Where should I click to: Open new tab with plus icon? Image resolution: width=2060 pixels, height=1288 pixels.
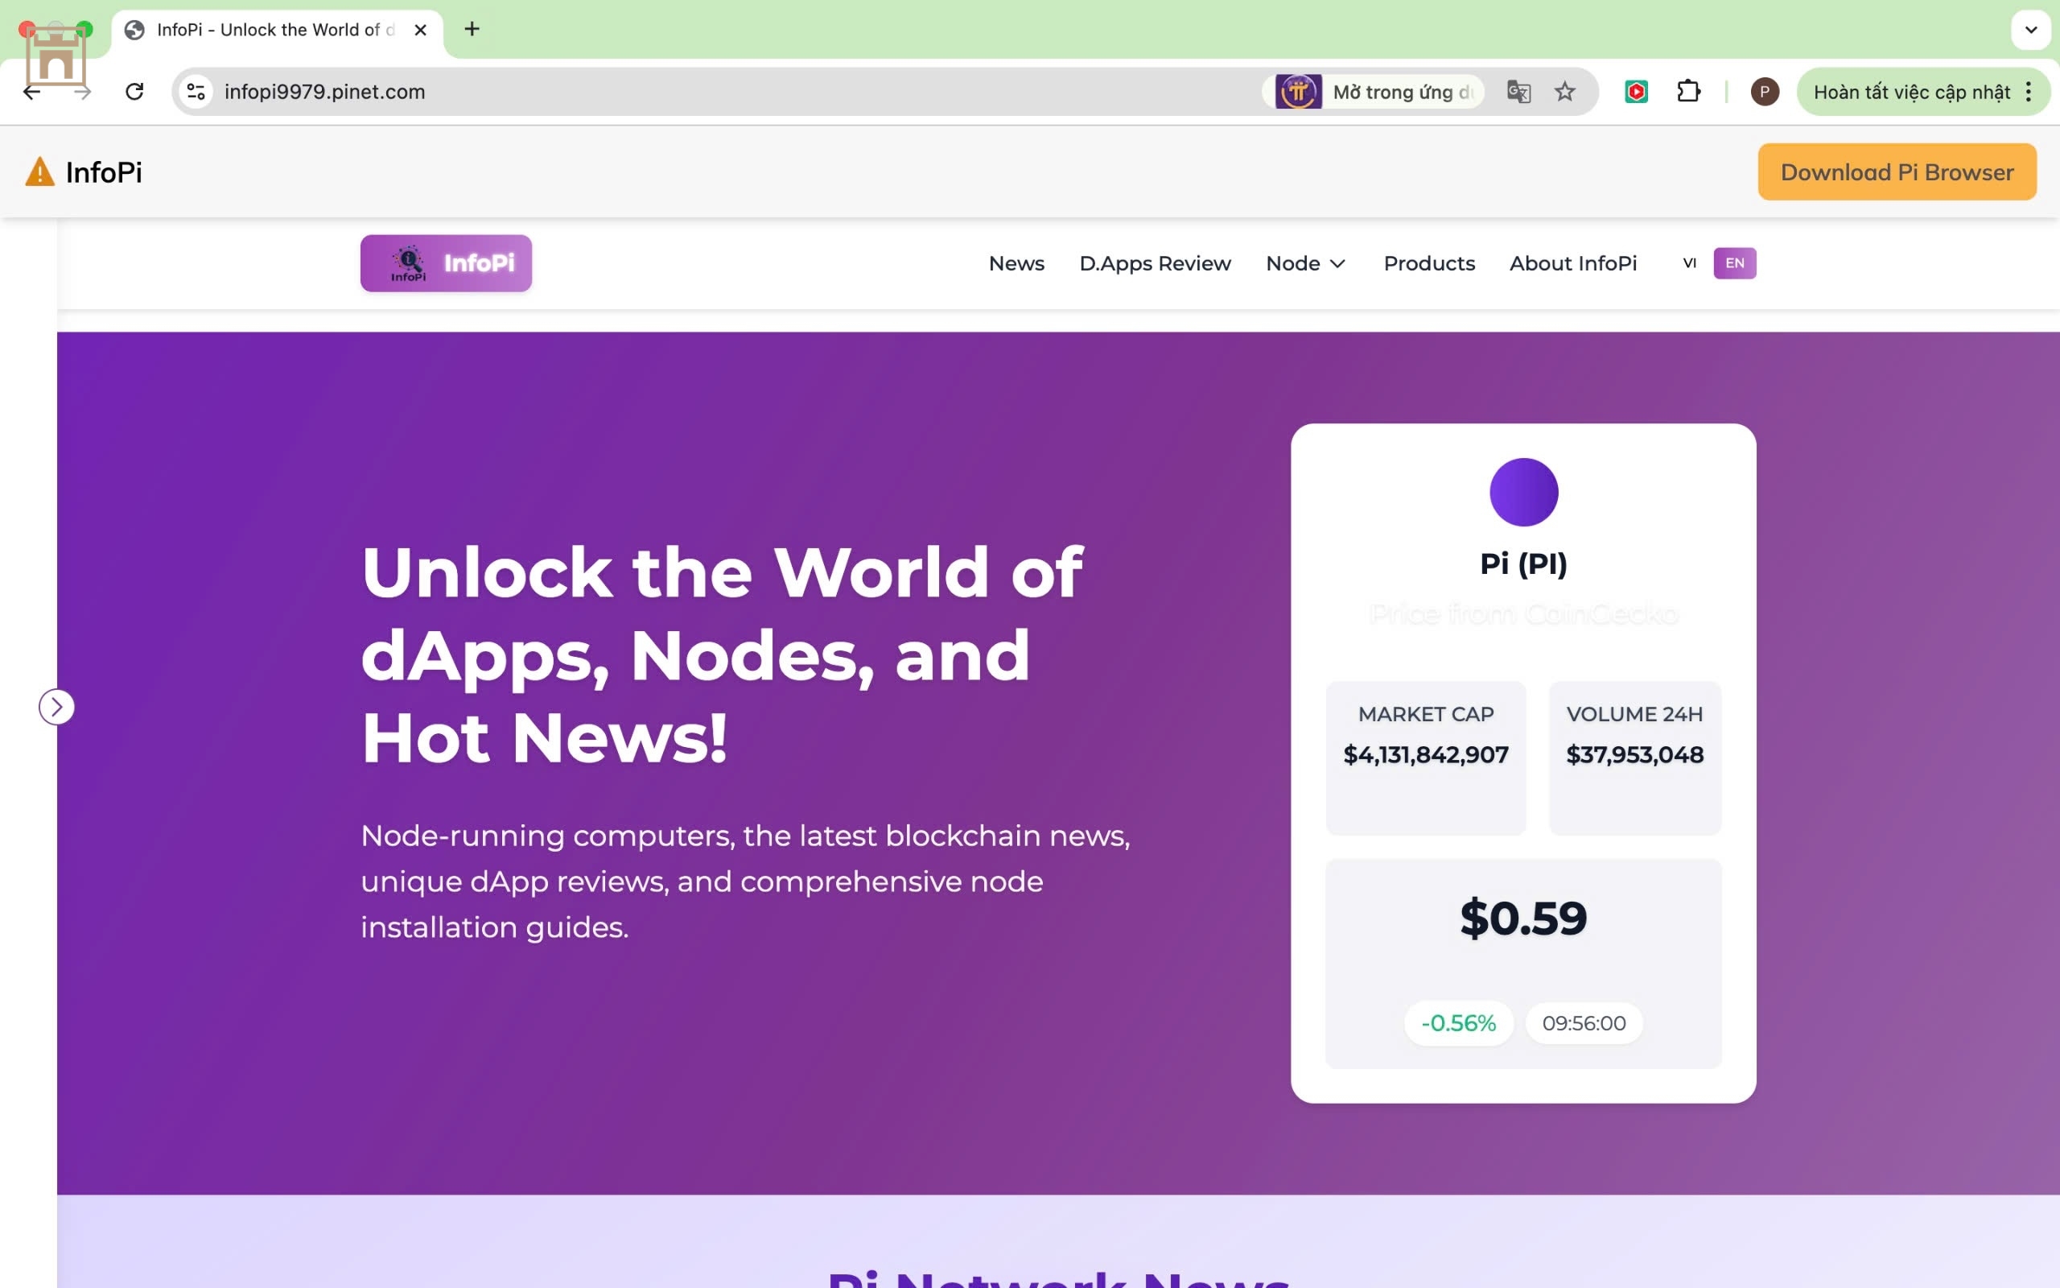tap(472, 30)
